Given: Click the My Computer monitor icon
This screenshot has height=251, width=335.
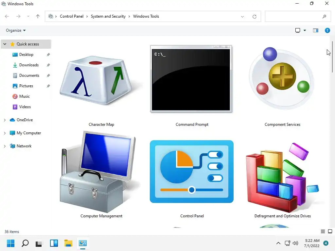Looking at the screenshot, I should tap(12, 133).
